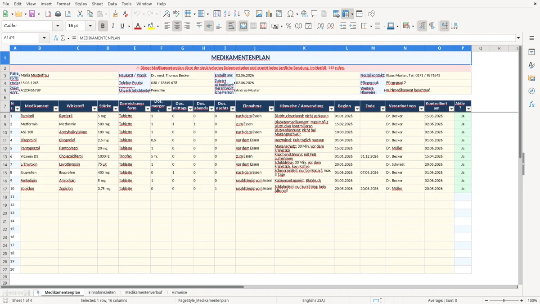Screen dimensions: 540x304
Task: Apply the red font color swatch
Action: (x=137, y=26)
